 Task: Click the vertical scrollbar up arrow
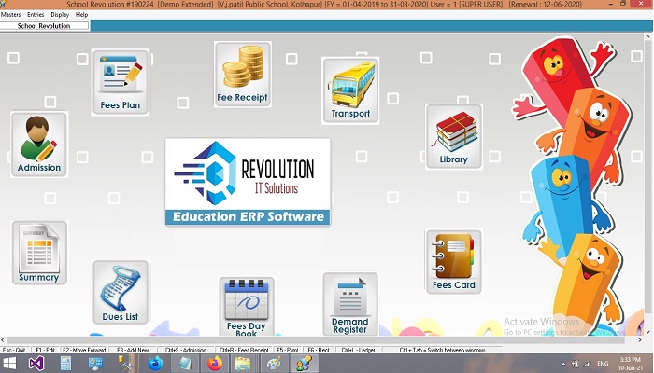648,36
